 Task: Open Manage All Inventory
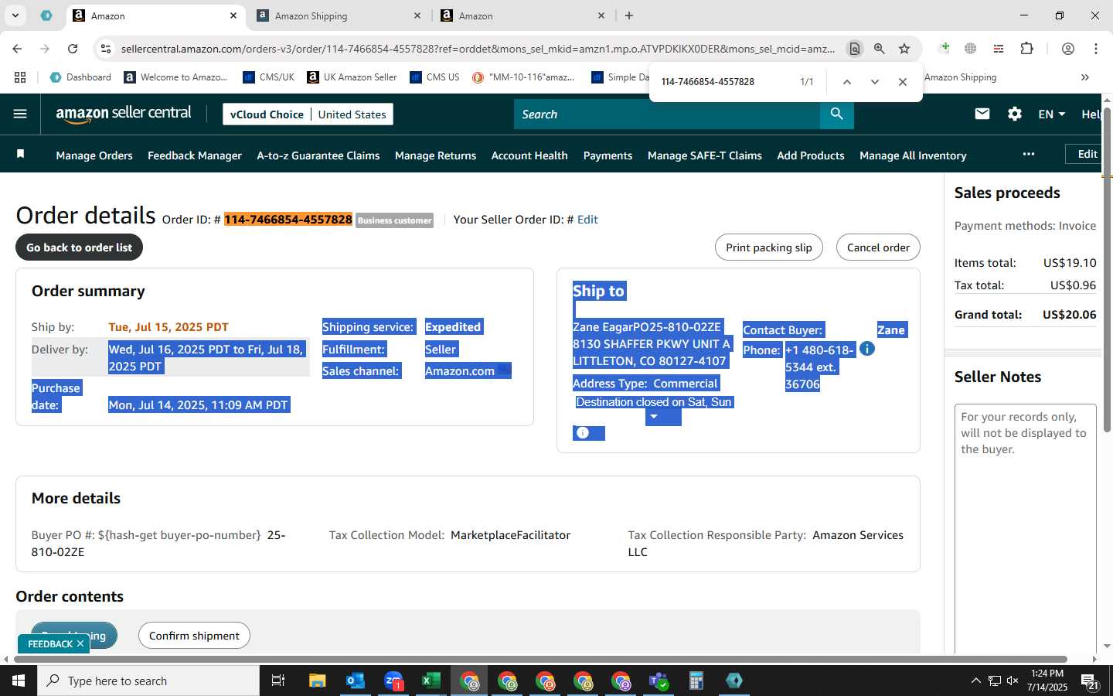(x=913, y=155)
